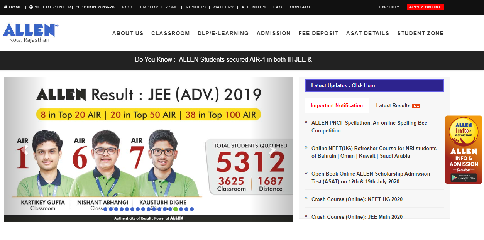Image resolution: width=484 pixels, height=240 pixels.
Task: Select the green active carousel dot
Action: pos(176,209)
